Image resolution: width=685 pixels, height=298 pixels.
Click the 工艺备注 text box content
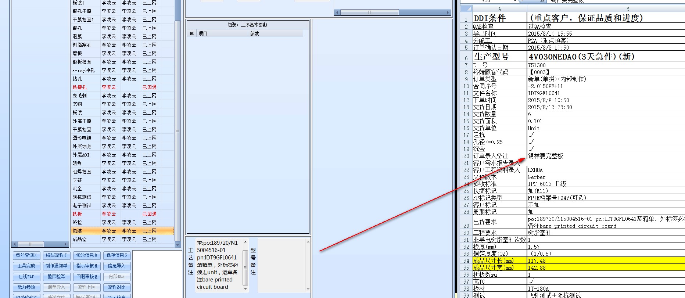tap(219, 265)
